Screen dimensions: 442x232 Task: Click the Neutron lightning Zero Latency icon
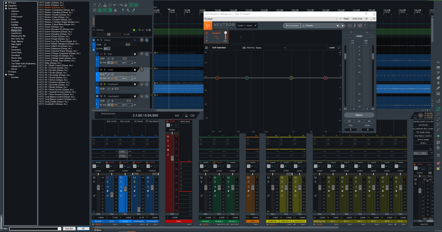[355, 26]
